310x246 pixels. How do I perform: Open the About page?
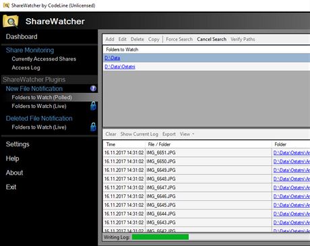coord(14,173)
